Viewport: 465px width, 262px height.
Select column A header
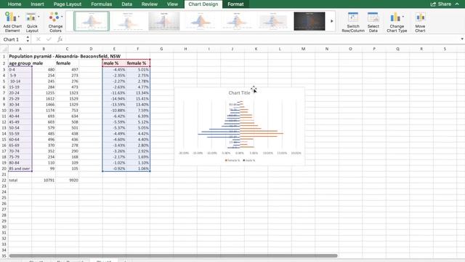coord(20,49)
